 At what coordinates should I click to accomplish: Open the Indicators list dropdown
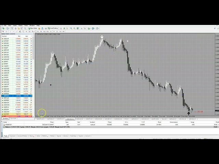point(90,28)
